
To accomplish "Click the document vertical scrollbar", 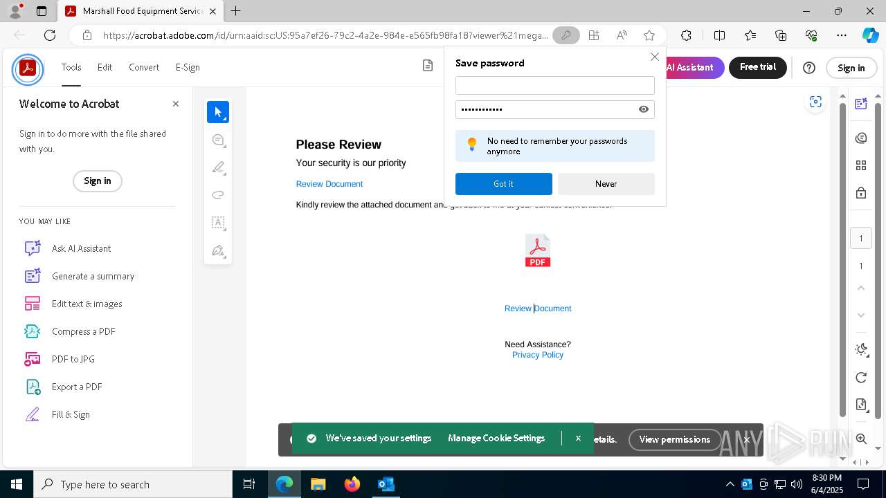I will (842, 259).
